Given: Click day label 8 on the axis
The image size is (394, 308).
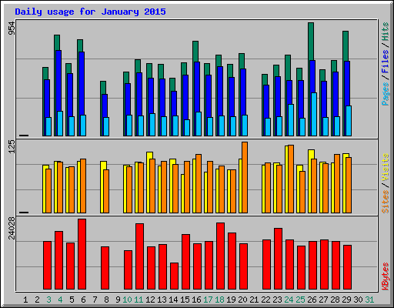Looking at the screenshot, I should [x=106, y=300].
